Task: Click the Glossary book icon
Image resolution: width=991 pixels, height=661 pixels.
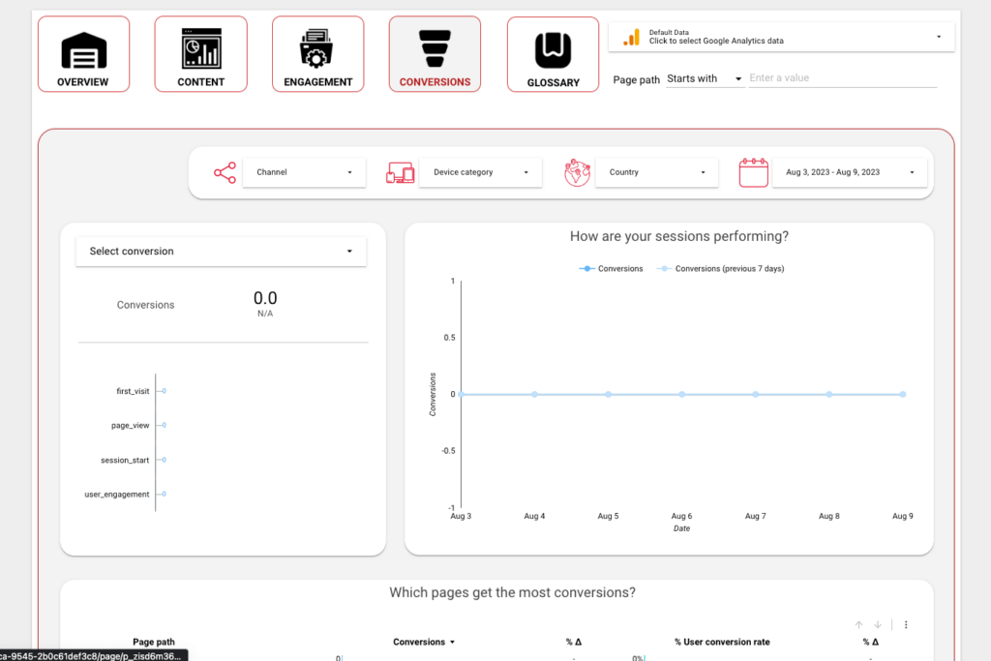Action: (553, 50)
